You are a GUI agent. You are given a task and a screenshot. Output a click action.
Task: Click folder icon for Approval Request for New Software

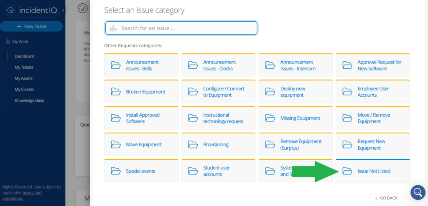(347, 65)
